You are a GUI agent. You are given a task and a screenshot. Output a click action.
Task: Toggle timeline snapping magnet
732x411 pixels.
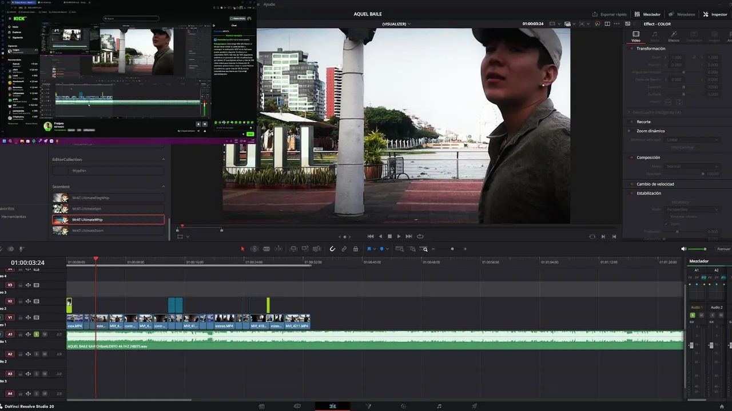[332, 249]
